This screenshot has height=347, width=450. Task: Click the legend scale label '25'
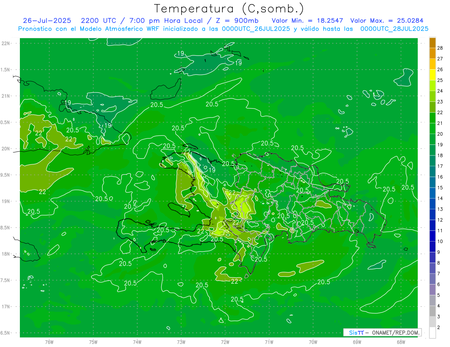click(x=440, y=80)
